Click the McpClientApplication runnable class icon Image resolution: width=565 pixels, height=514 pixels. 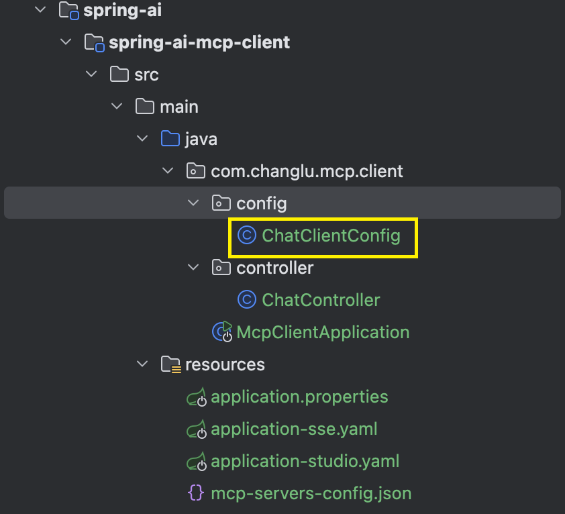click(x=222, y=331)
